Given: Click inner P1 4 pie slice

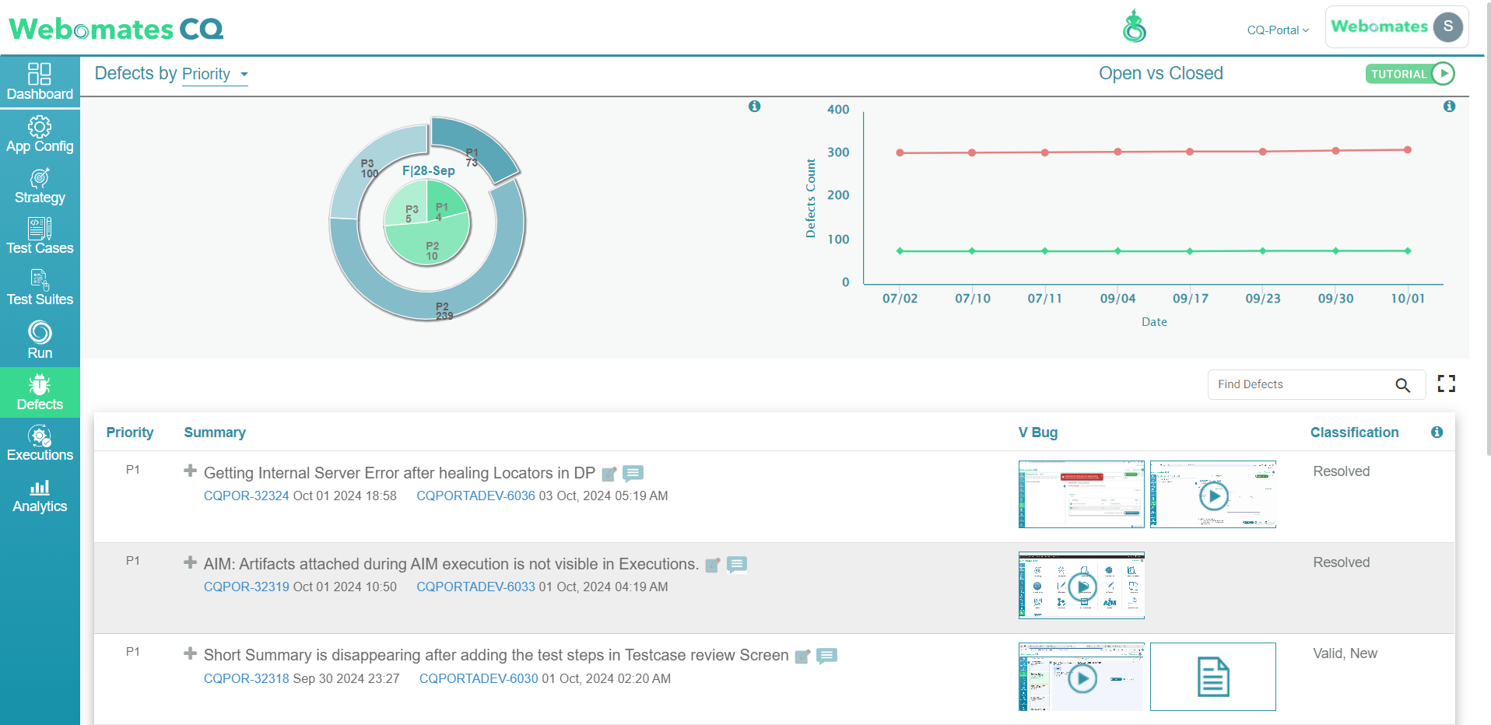Looking at the screenshot, I should click(x=445, y=201).
